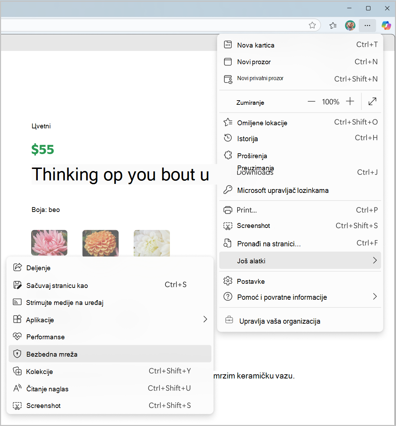Click the Settings and more ellipsis button

coord(368,25)
